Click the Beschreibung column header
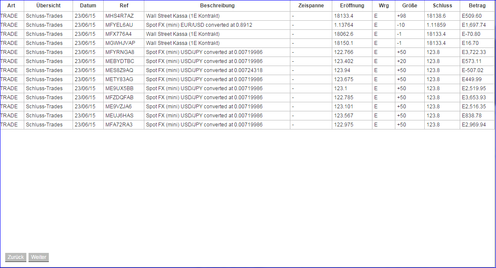496x268 pixels. coord(216,5)
